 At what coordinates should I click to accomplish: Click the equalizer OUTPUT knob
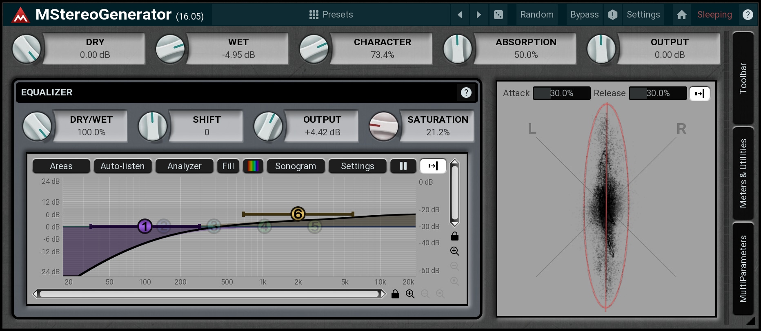tap(268, 126)
